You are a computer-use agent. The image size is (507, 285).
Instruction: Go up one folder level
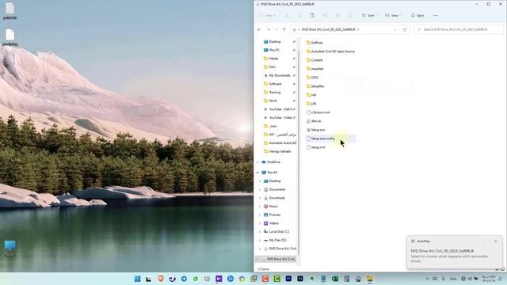[284, 29]
